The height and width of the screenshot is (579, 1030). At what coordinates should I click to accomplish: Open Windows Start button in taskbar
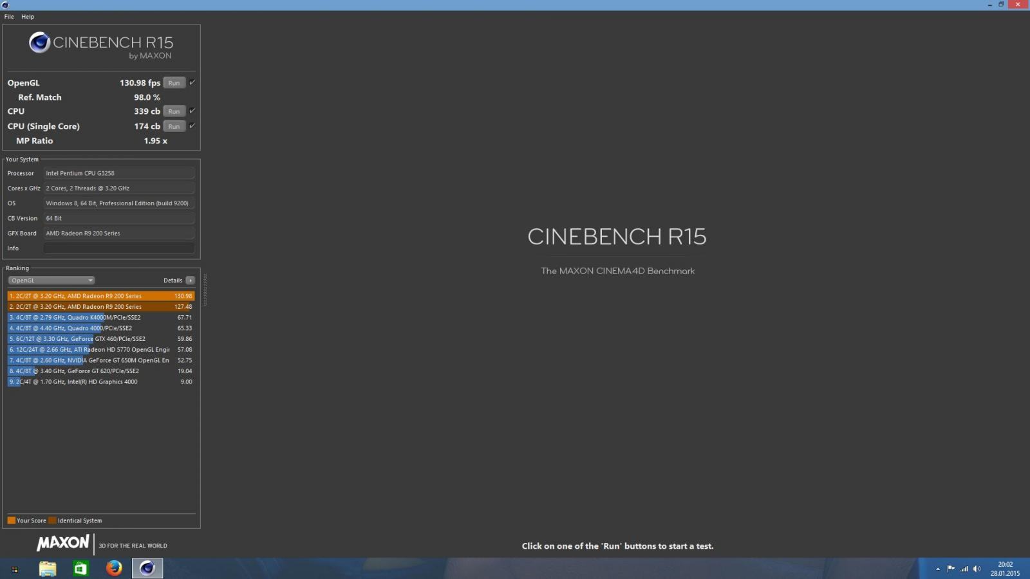14,569
